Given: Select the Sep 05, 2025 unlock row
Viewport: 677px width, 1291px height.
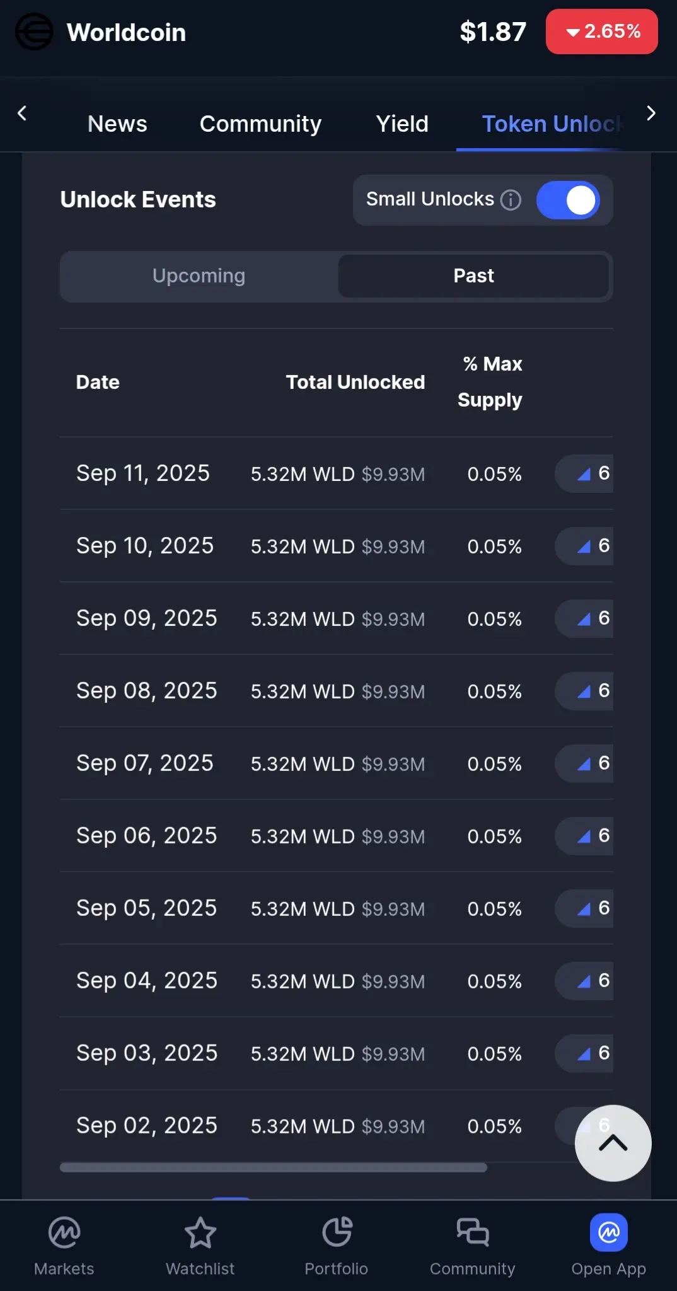Looking at the screenshot, I should [x=337, y=908].
